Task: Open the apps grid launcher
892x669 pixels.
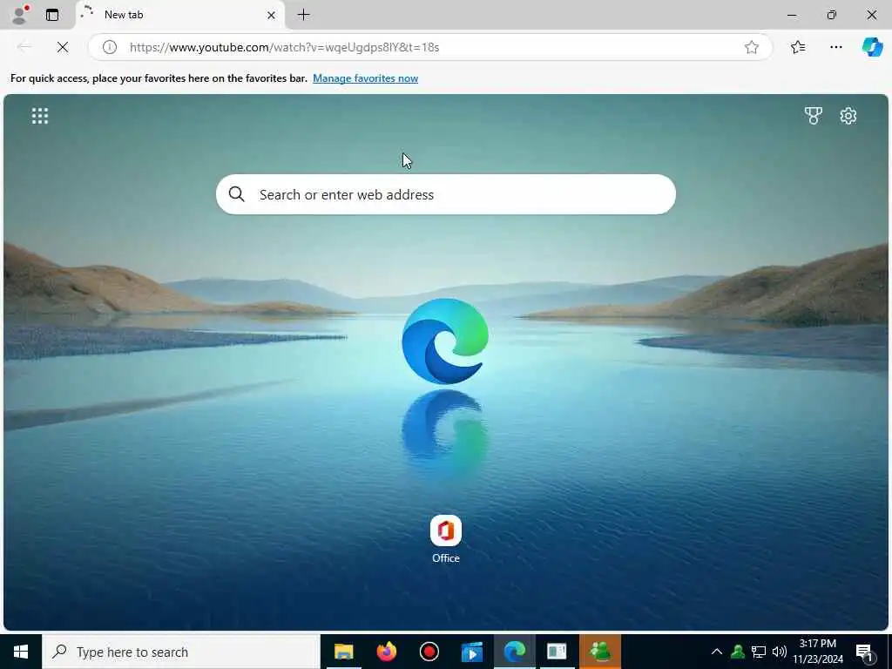Action: click(x=40, y=116)
